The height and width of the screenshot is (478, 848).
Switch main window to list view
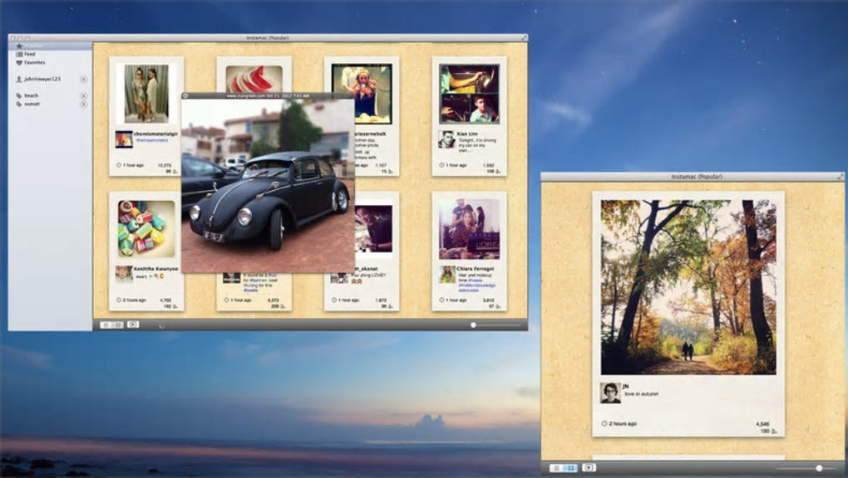click(106, 324)
